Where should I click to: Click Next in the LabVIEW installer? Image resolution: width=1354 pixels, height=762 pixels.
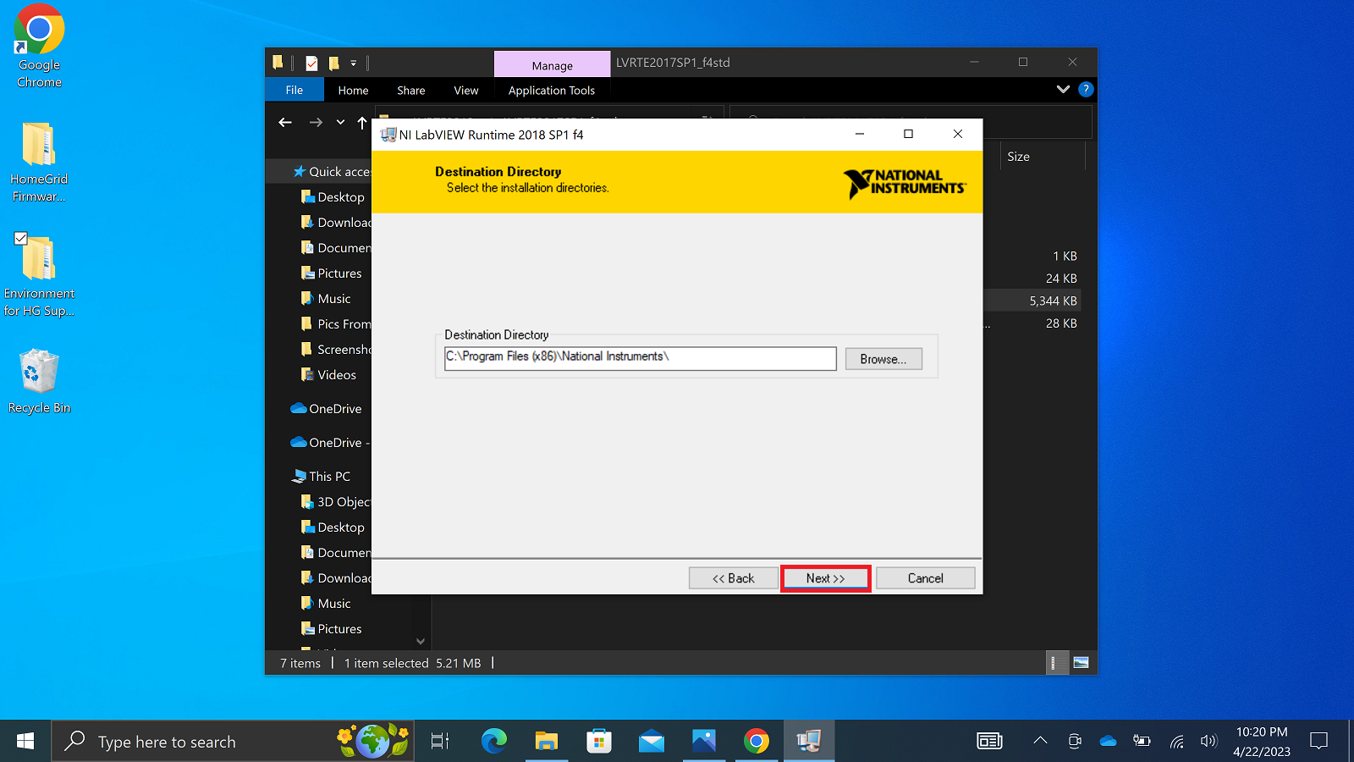coord(825,578)
